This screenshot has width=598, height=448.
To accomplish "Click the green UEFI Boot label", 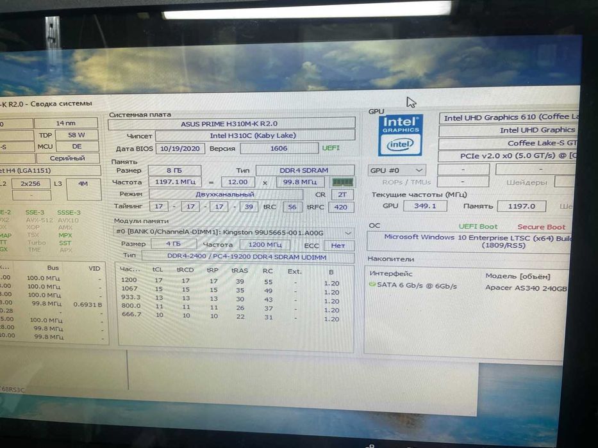I will coord(478,227).
